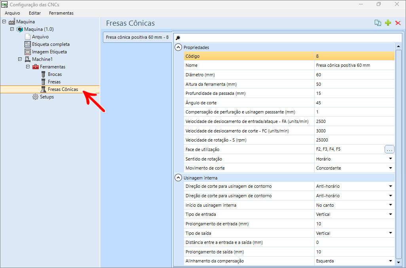Screen dimensions: 406x268
Task: Open Movimento de corte dropdown
Action: tap(391, 168)
